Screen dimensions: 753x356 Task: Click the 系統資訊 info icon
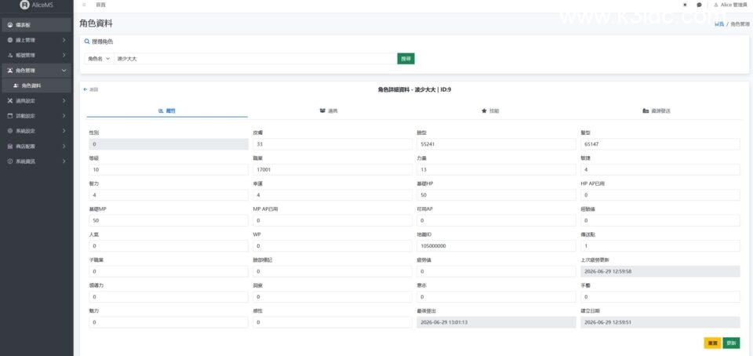pos(10,162)
